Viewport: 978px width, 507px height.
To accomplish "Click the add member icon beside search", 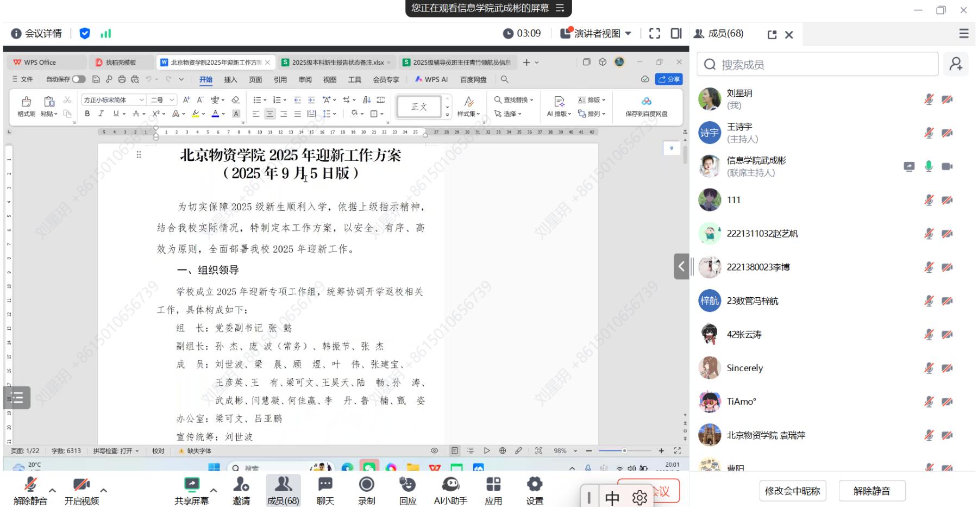I will 955,64.
